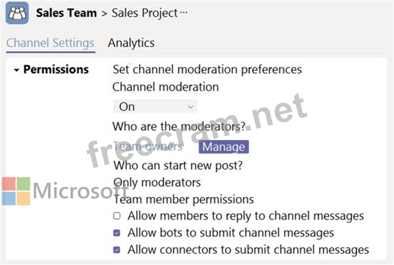Switch to the Analytics tab
This screenshot has height=265, width=394.
(131, 43)
